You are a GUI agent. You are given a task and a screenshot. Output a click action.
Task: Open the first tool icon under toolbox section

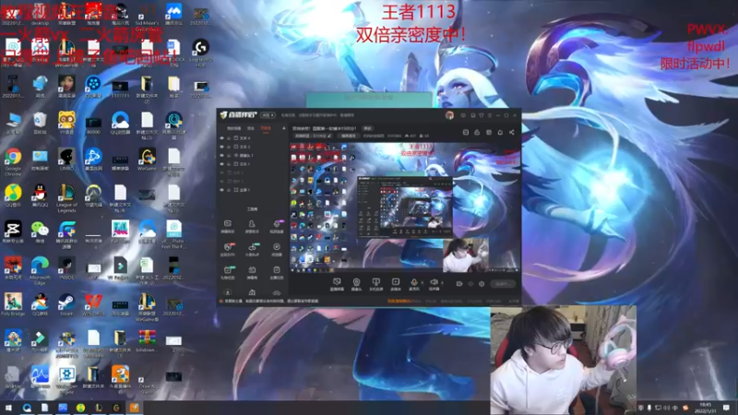[227, 226]
